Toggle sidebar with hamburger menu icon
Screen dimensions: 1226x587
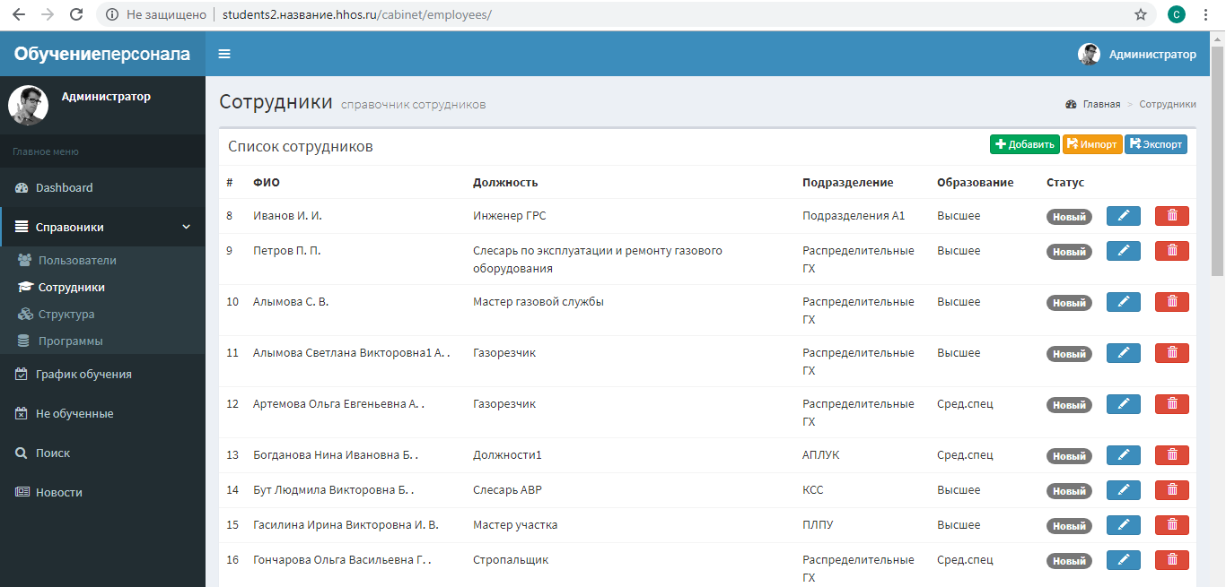[224, 54]
